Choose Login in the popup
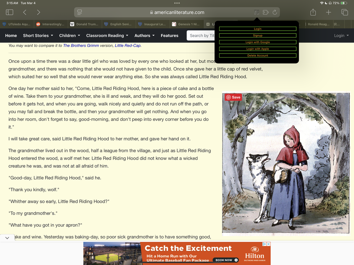Screen dimensions: 354x265 coord(258,29)
